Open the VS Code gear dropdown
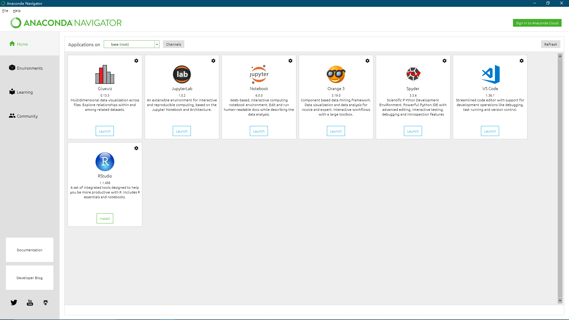The height and width of the screenshot is (320, 569). (x=522, y=61)
